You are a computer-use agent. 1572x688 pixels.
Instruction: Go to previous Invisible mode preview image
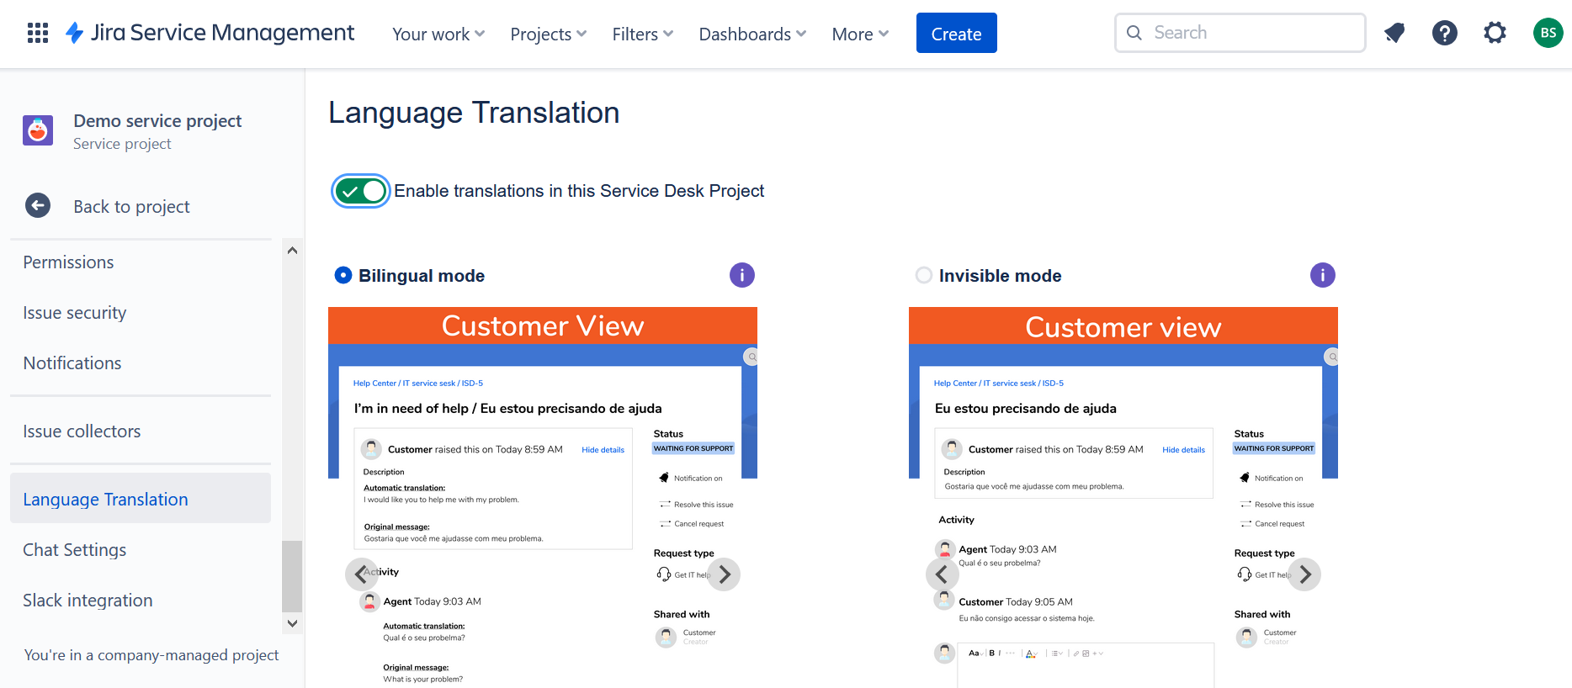942,574
